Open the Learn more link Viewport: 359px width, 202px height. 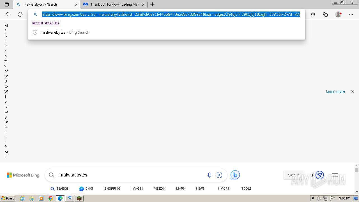pos(335,91)
